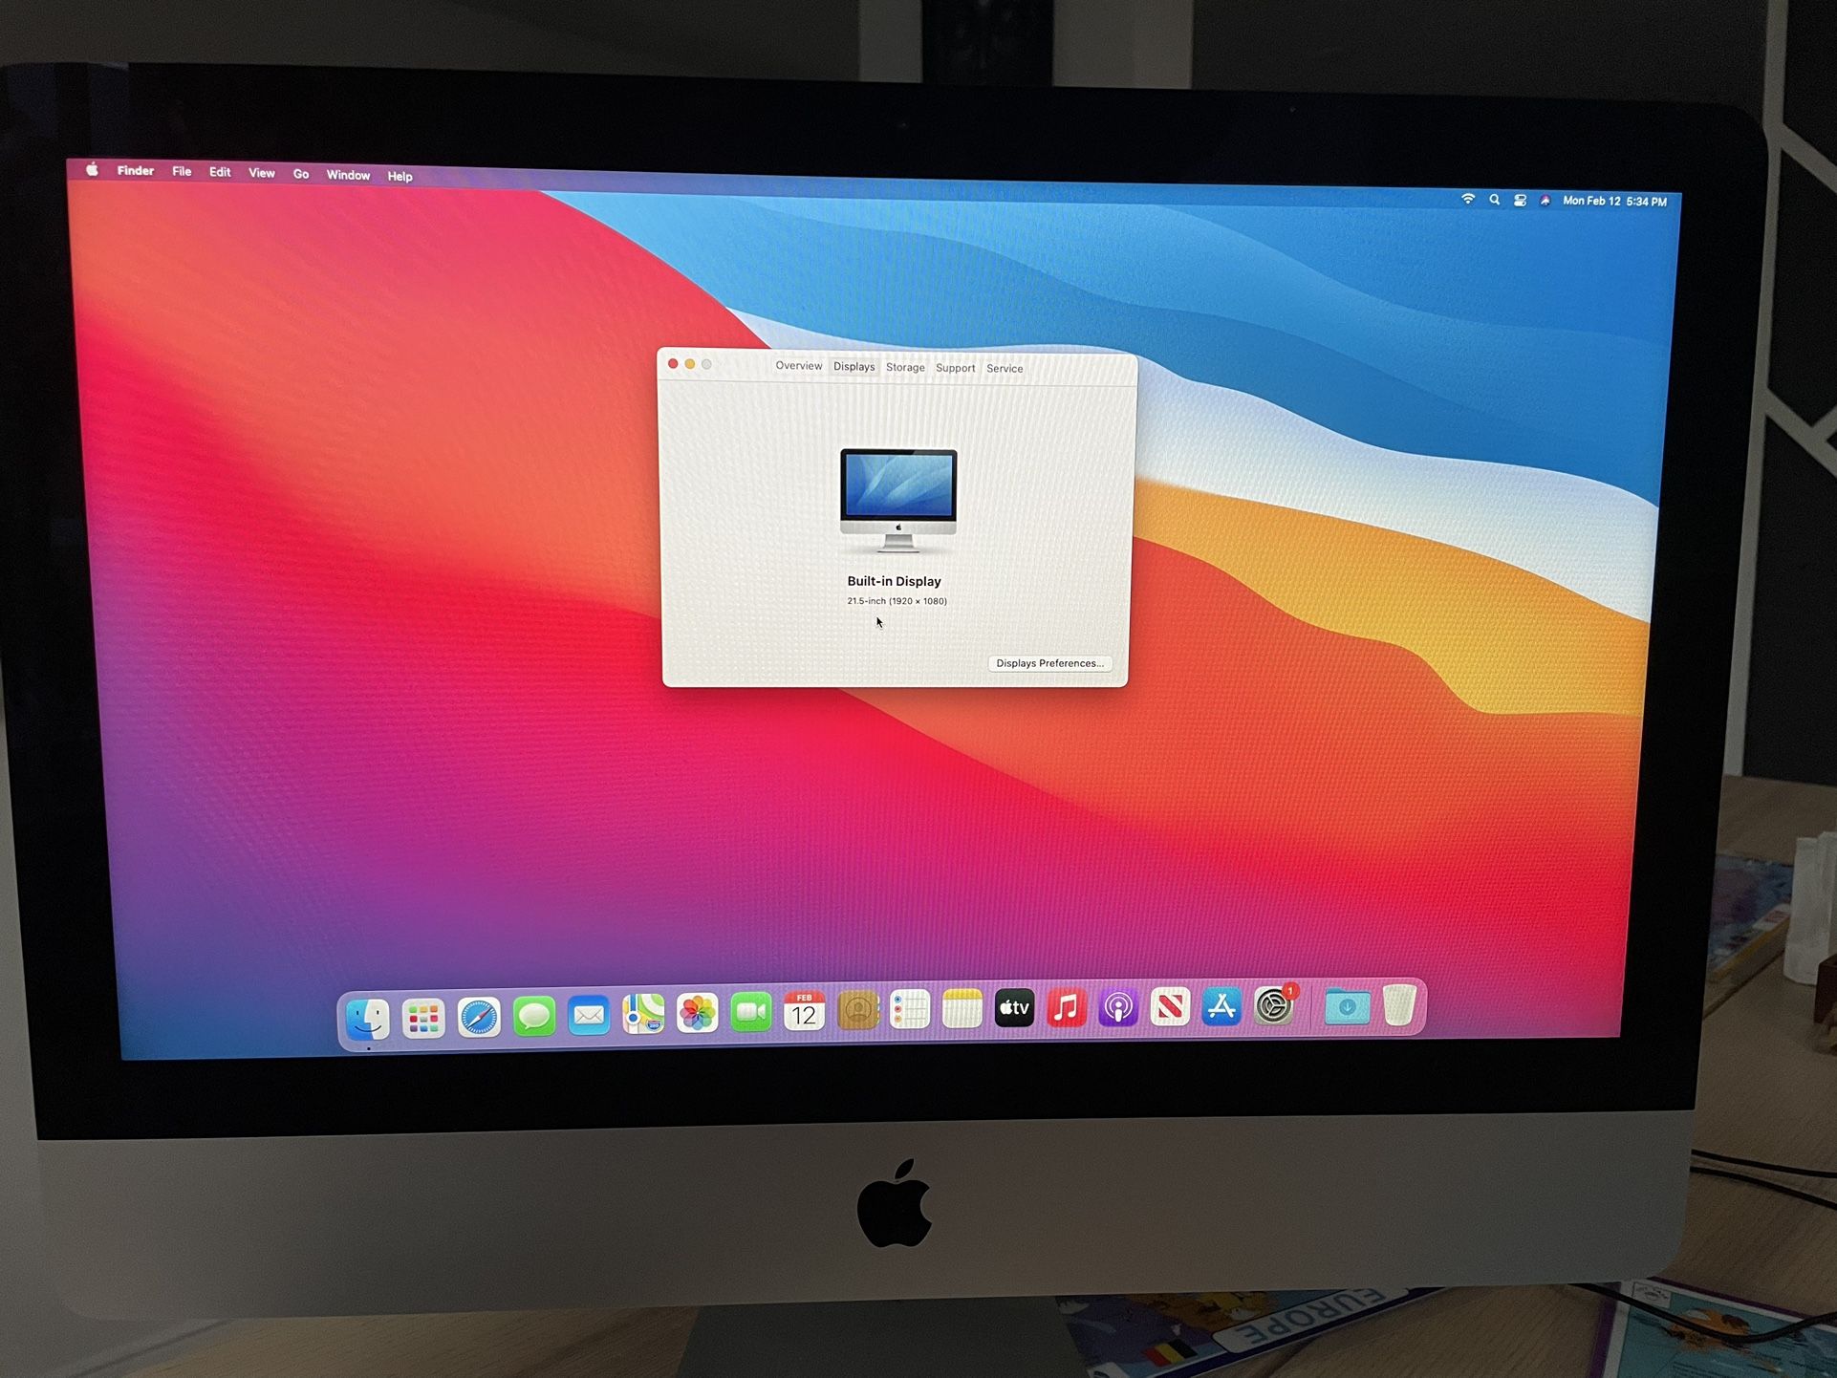Click Displays Preferences button

(x=1049, y=663)
